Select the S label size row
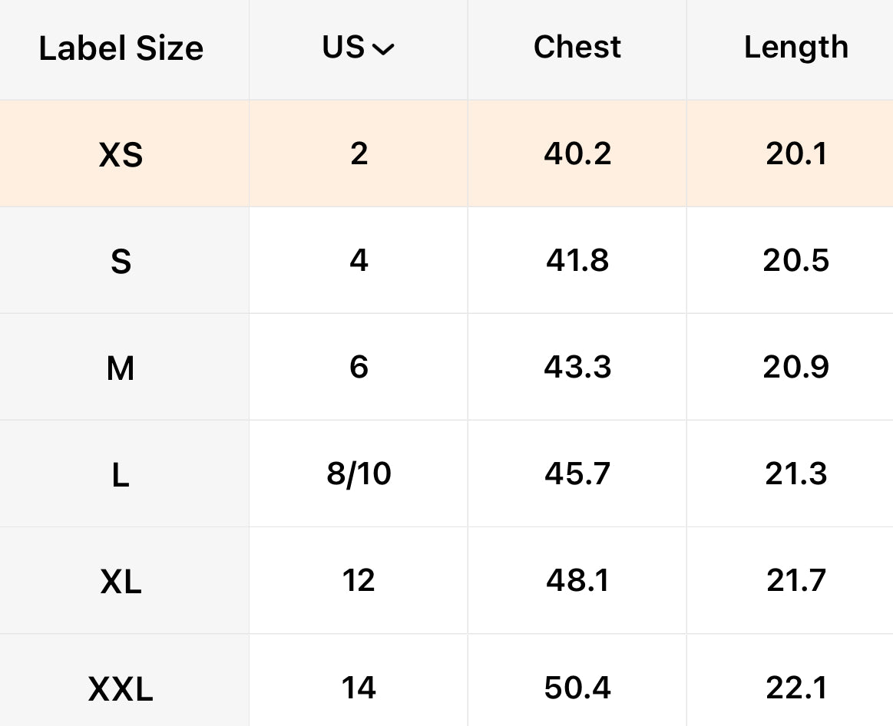The height and width of the screenshot is (726, 893). pyautogui.click(x=121, y=262)
